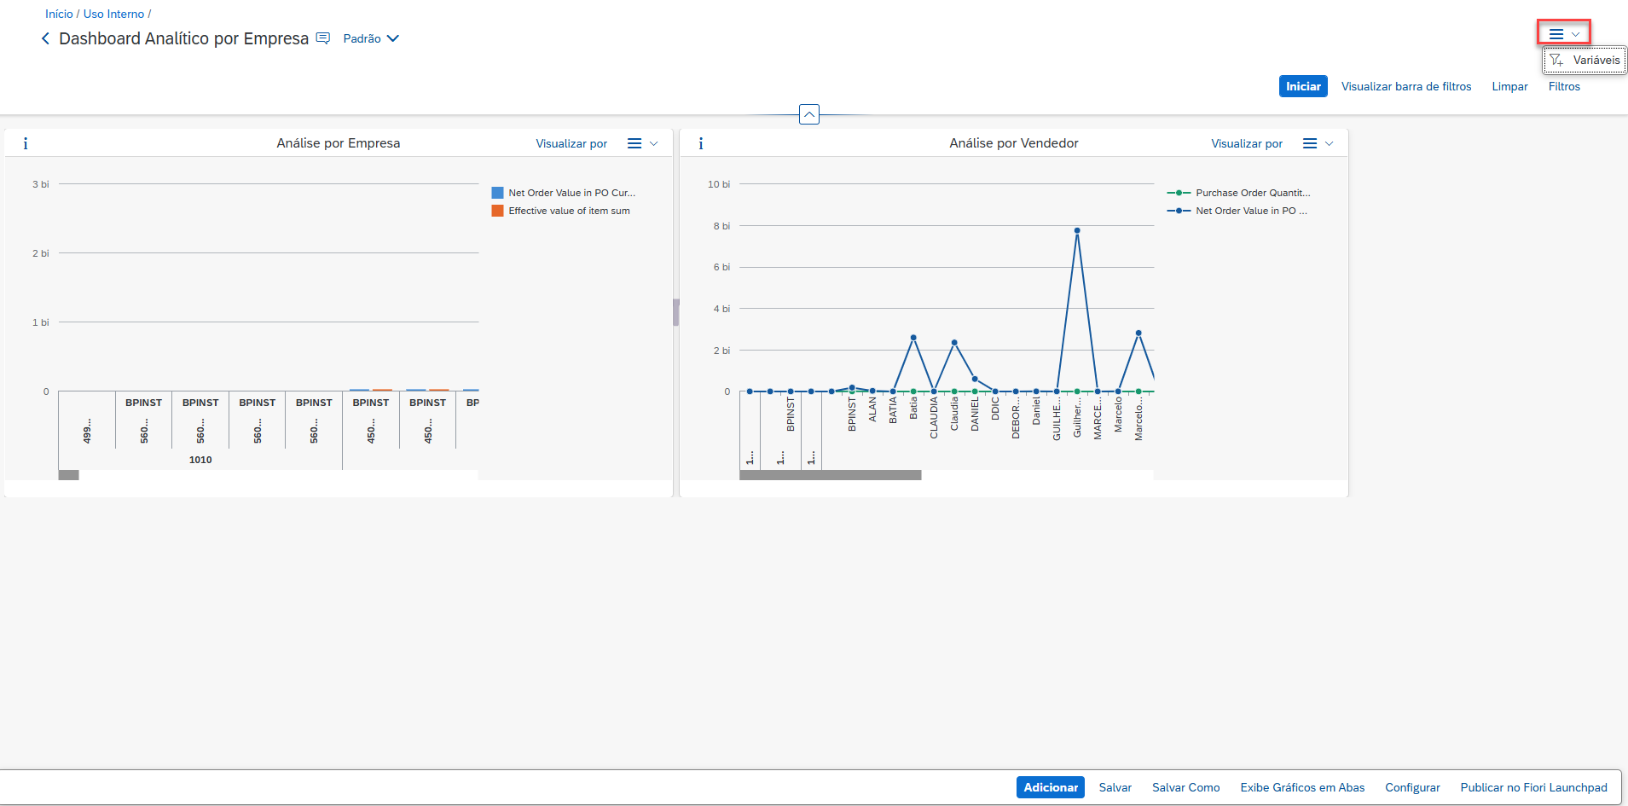Expand the Padrão view variant dropdown

(371, 38)
